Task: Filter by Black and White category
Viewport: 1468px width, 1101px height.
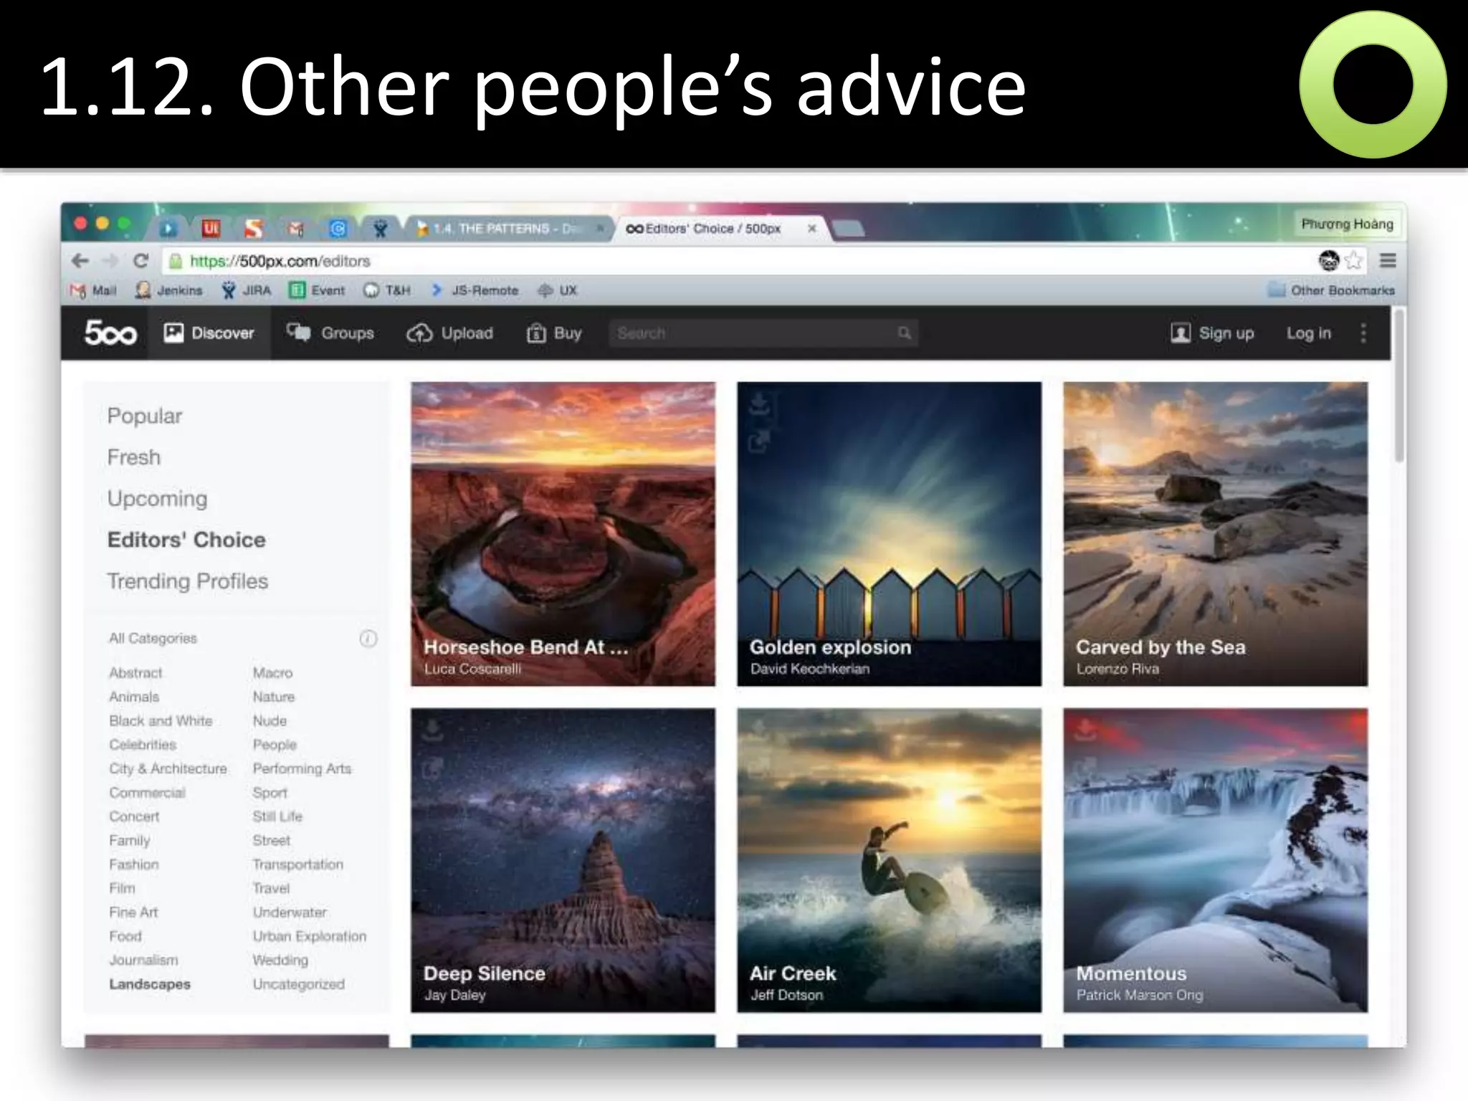Action: point(161,720)
